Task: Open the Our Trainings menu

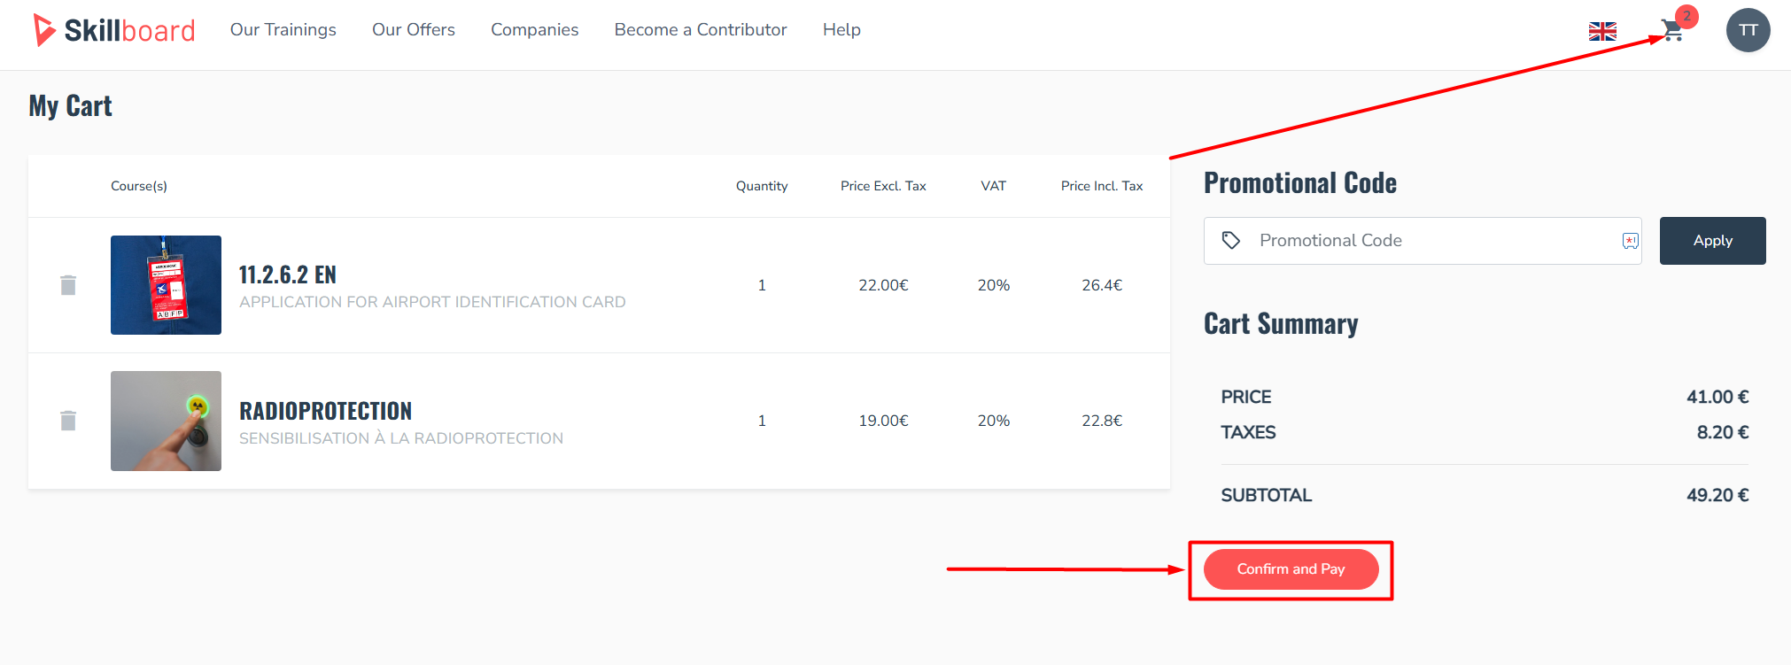Action: (283, 29)
